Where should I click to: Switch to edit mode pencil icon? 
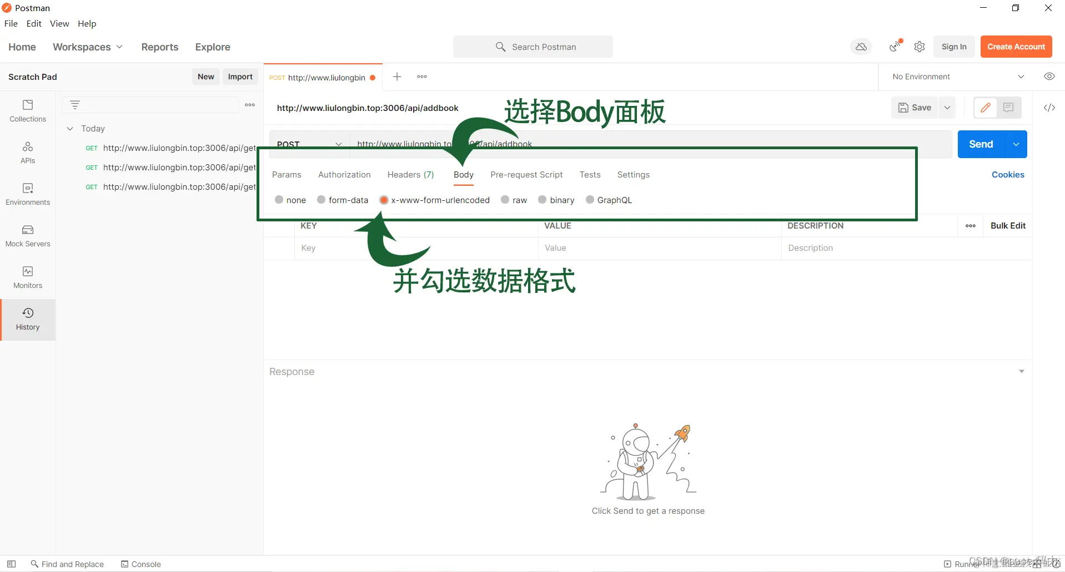click(x=986, y=108)
